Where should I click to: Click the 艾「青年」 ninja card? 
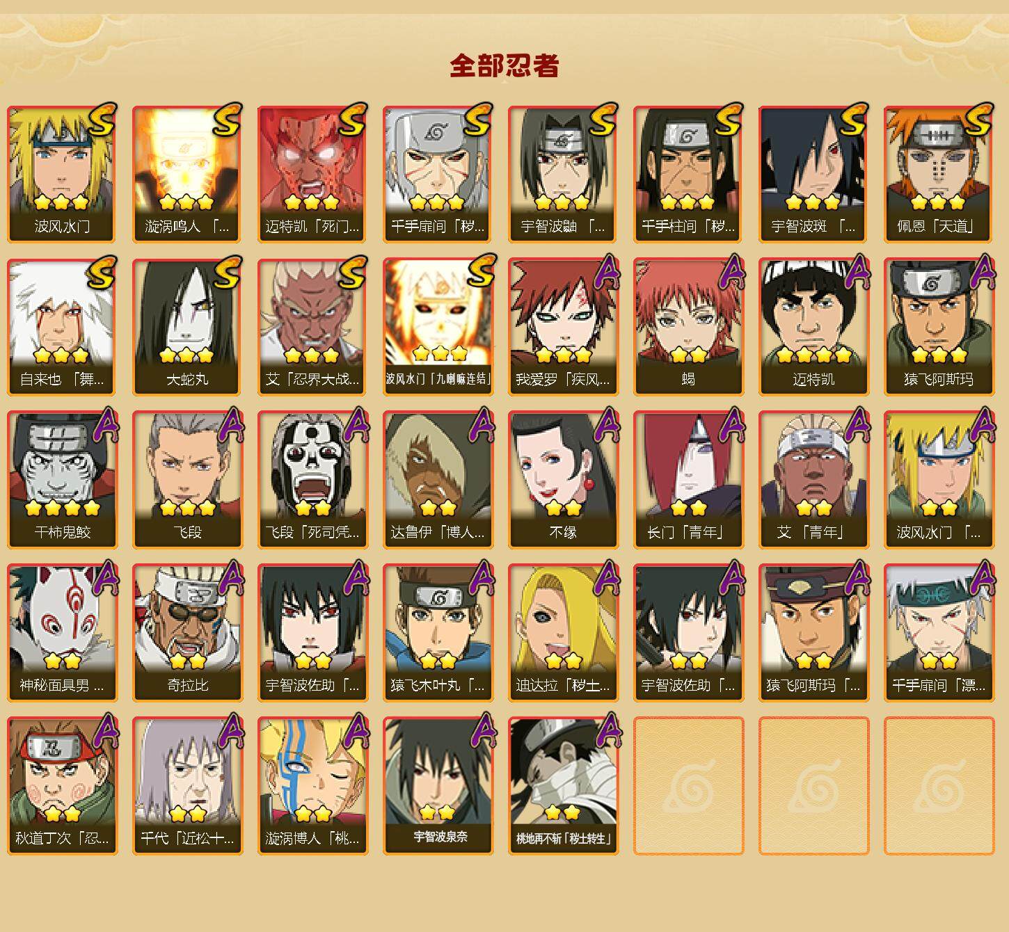coord(813,480)
